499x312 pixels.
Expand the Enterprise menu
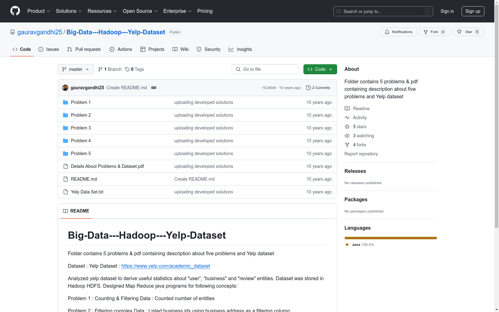coord(177,11)
